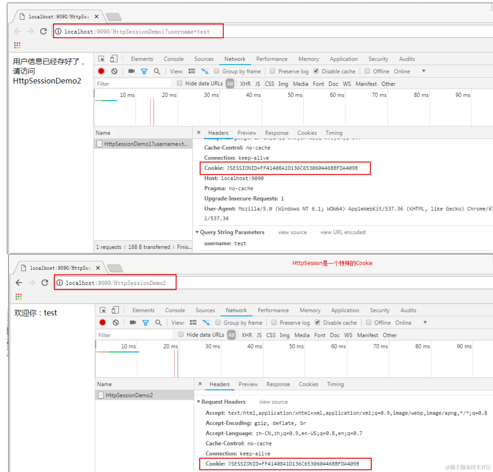Screen dimensions: 493x472
Task: Switch to Response tab in bottom details pane
Action: (278, 384)
